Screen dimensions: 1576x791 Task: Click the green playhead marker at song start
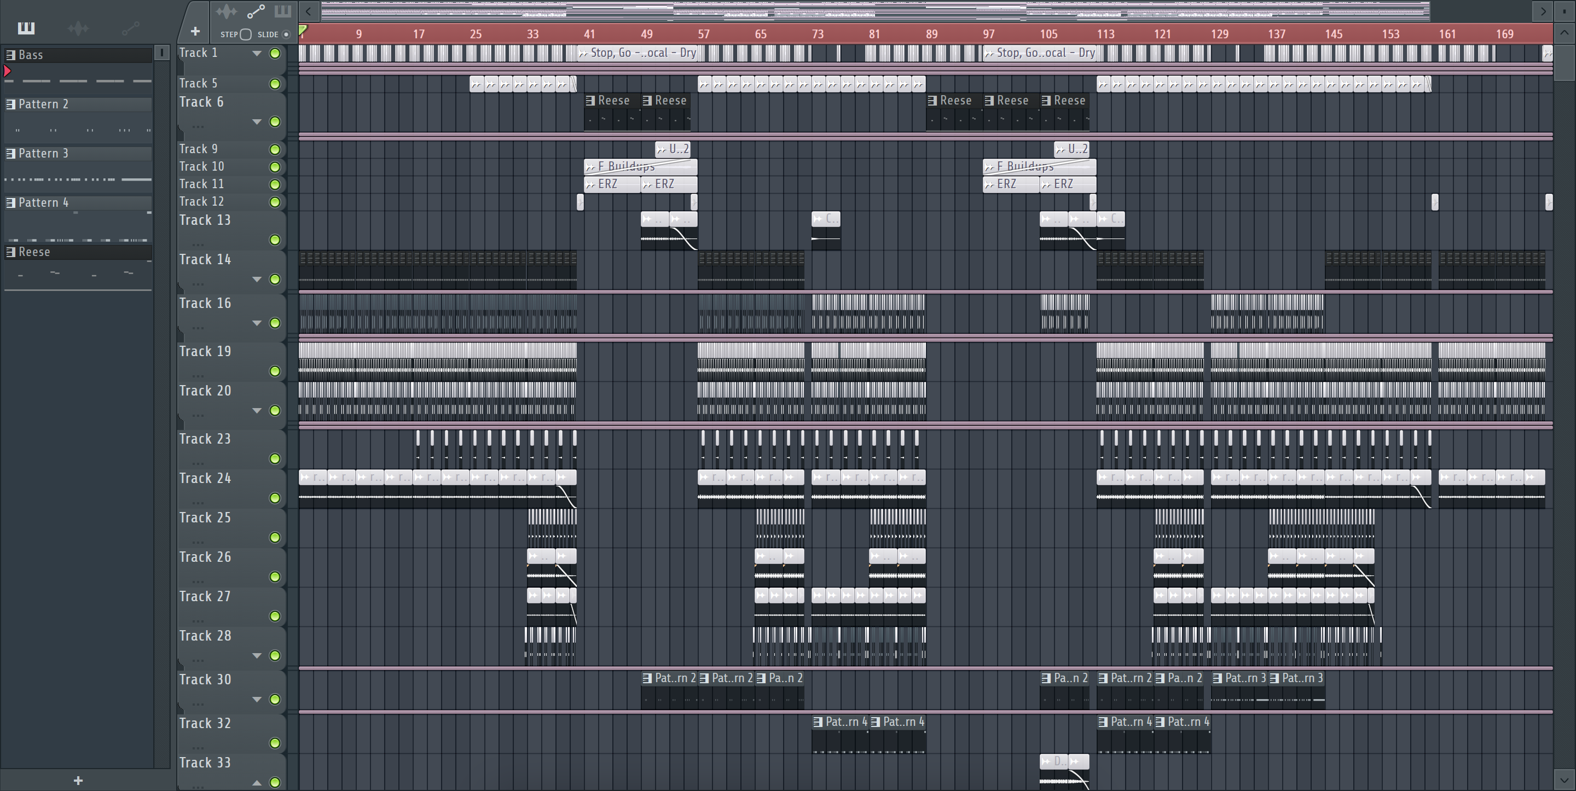pyautogui.click(x=303, y=30)
